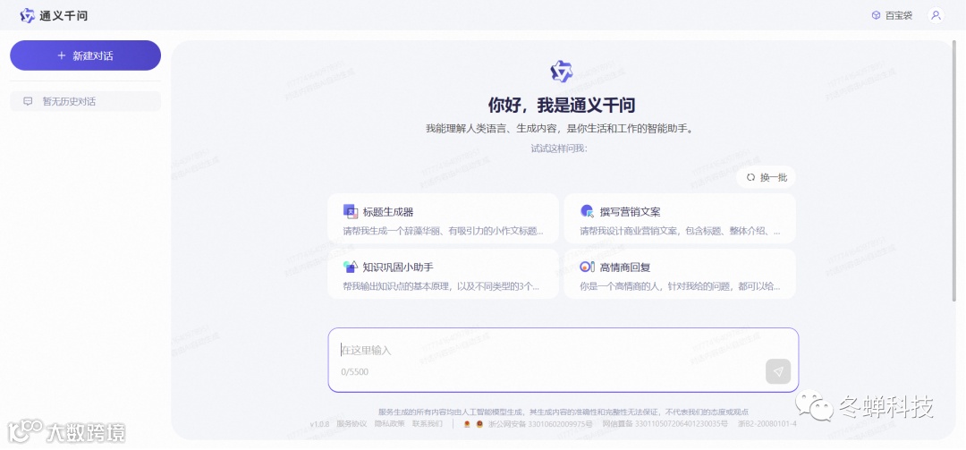Open the user profile avatar icon
Image resolution: width=966 pixels, height=450 pixels.
[936, 15]
